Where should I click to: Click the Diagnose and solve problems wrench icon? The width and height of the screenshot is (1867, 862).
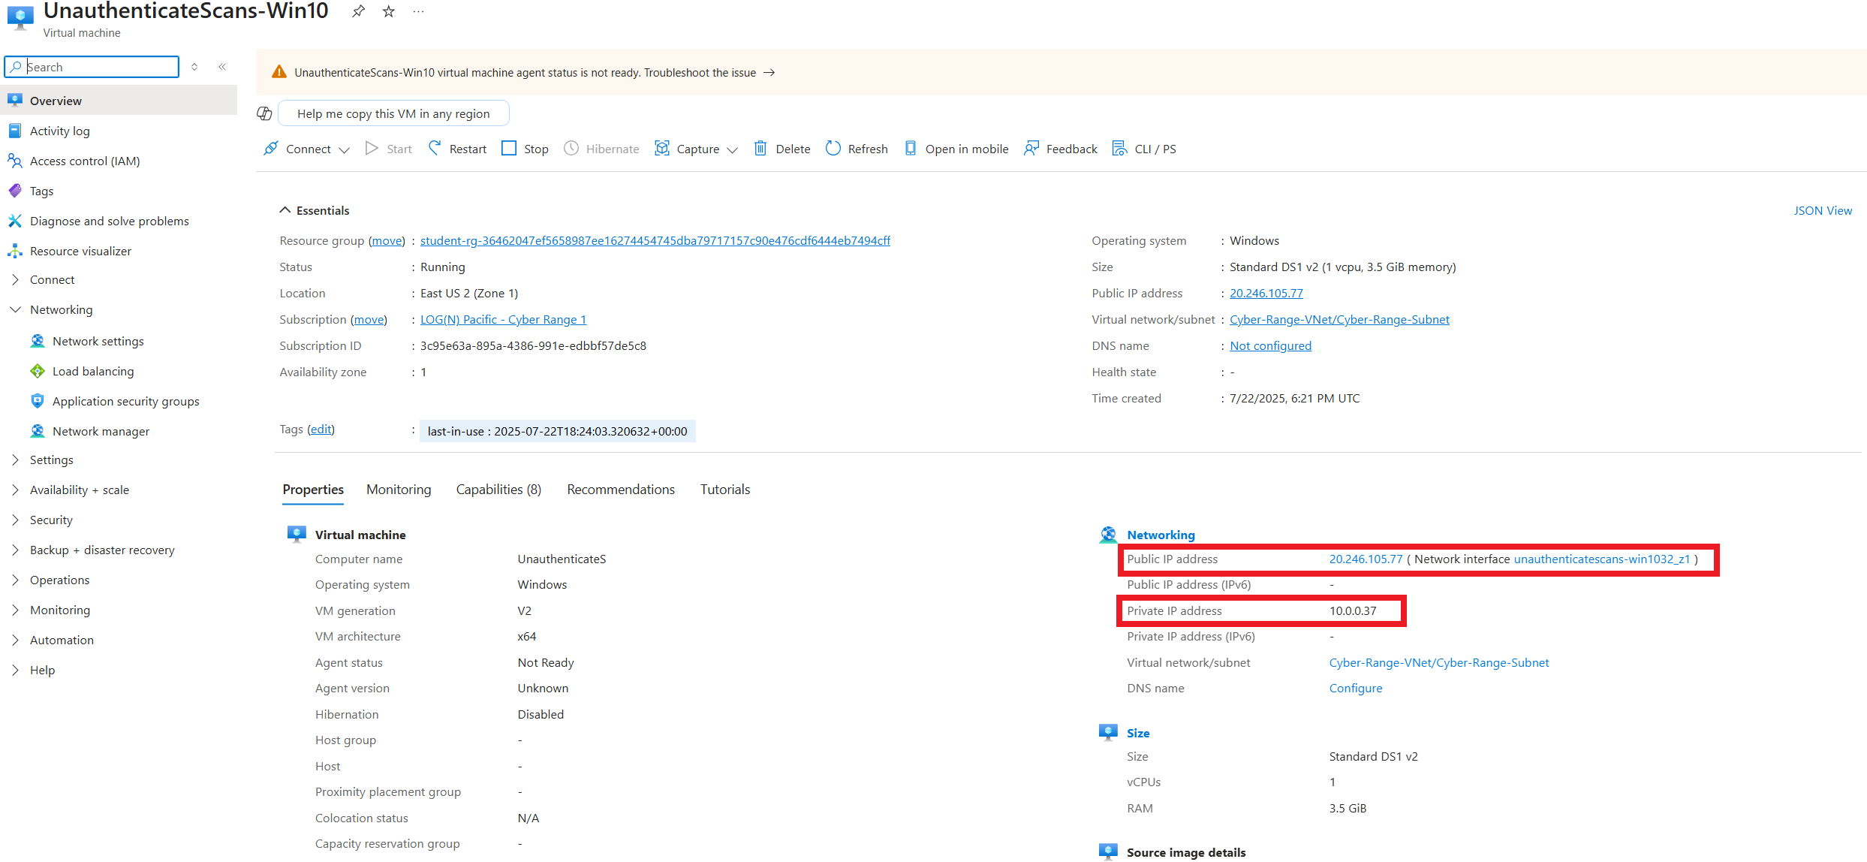15,221
